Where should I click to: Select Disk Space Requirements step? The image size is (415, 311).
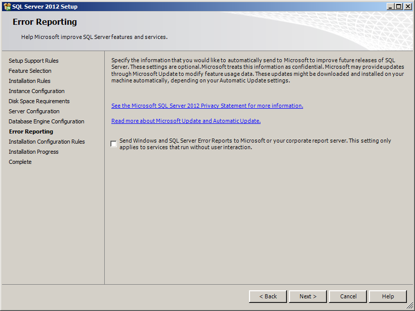[x=39, y=101]
